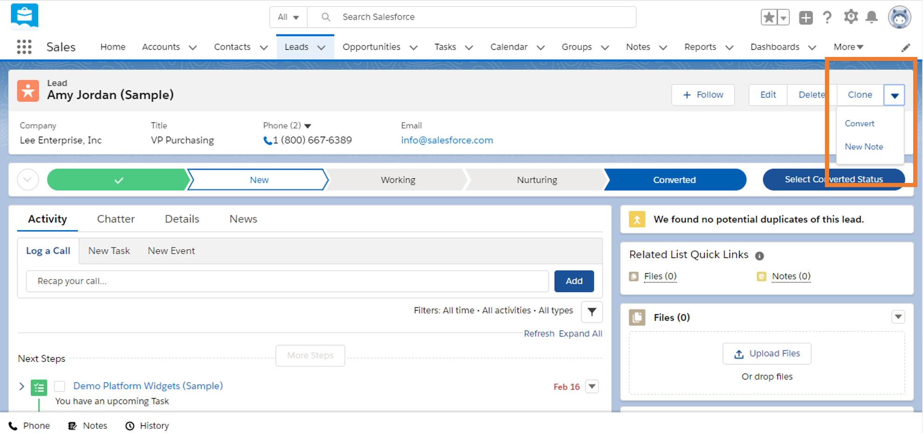
Task: Open the user avatar profile menu
Action: [899, 18]
